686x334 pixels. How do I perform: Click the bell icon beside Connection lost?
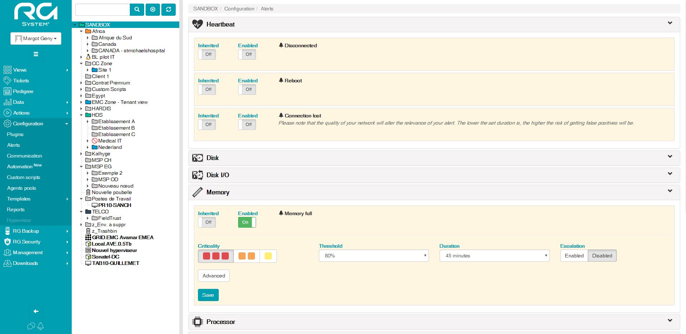point(281,116)
